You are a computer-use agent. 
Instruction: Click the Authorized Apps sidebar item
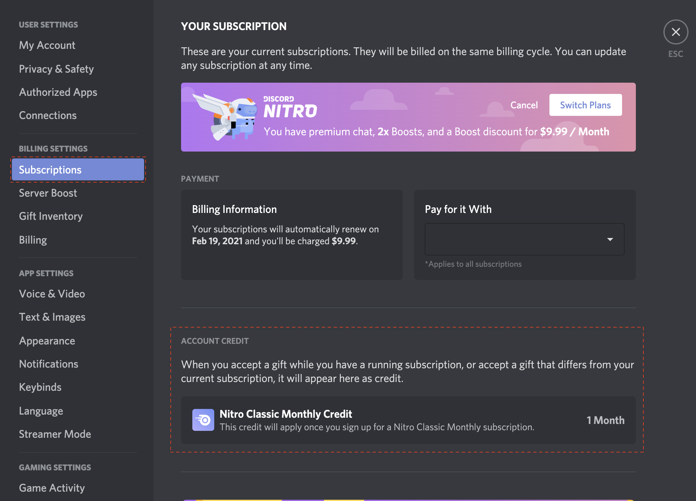tap(58, 91)
